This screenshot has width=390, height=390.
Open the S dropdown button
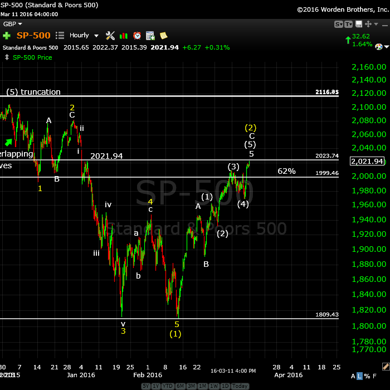point(339,24)
